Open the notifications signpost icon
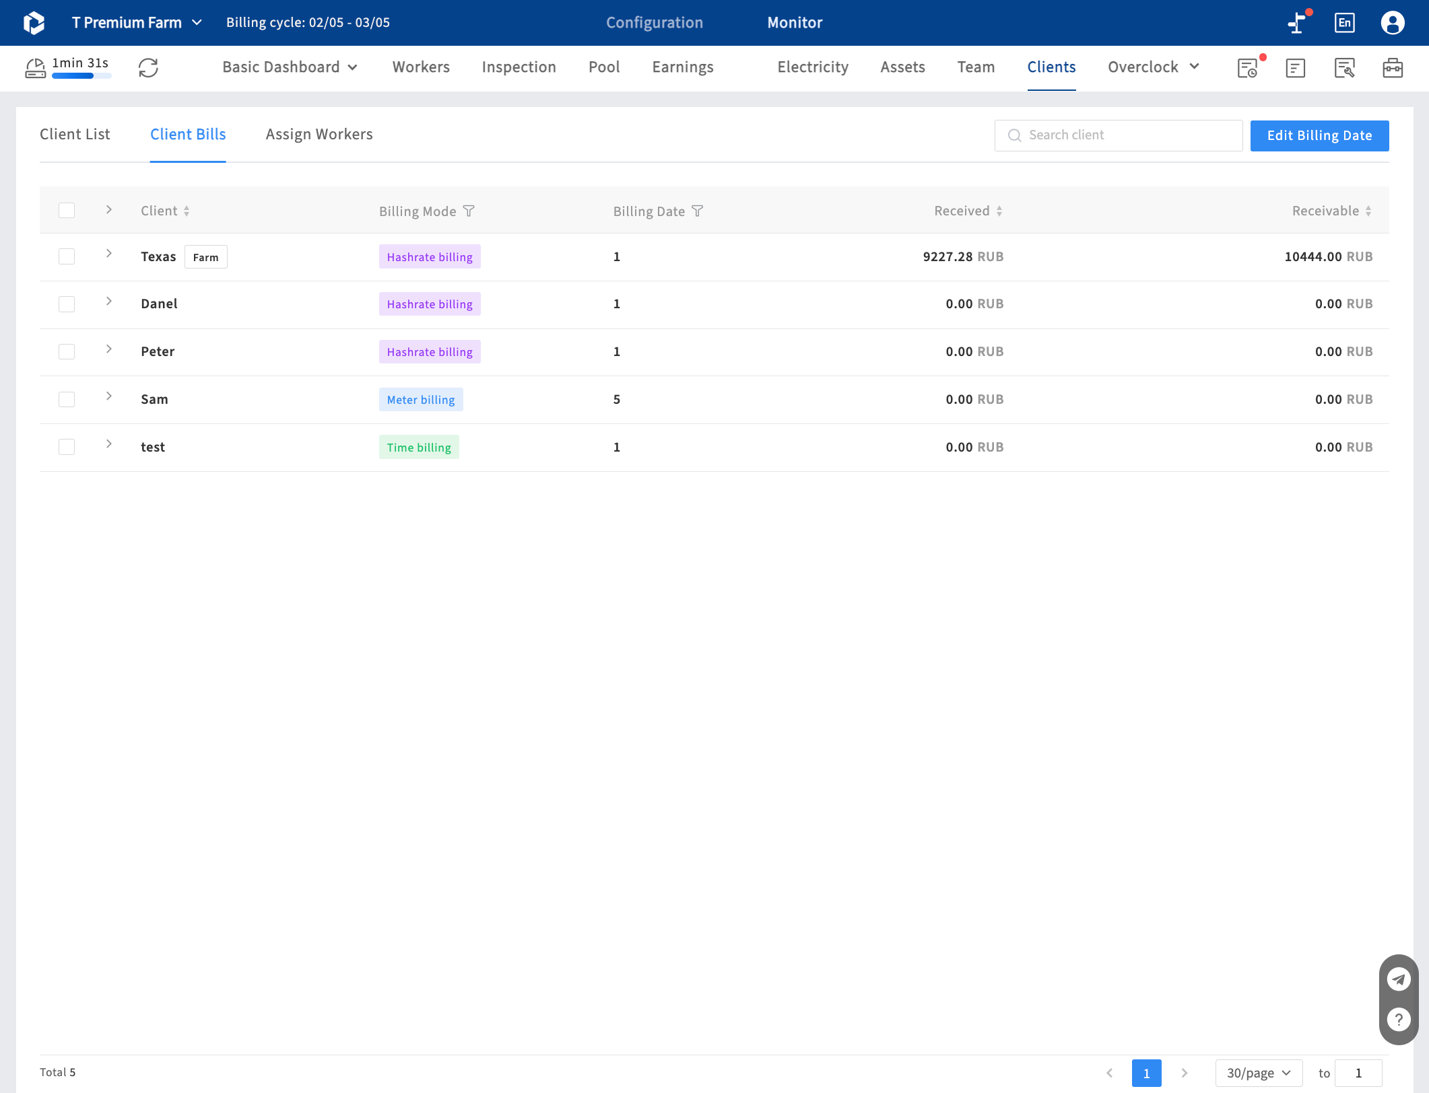Viewport: 1429px width, 1093px height. (1297, 23)
